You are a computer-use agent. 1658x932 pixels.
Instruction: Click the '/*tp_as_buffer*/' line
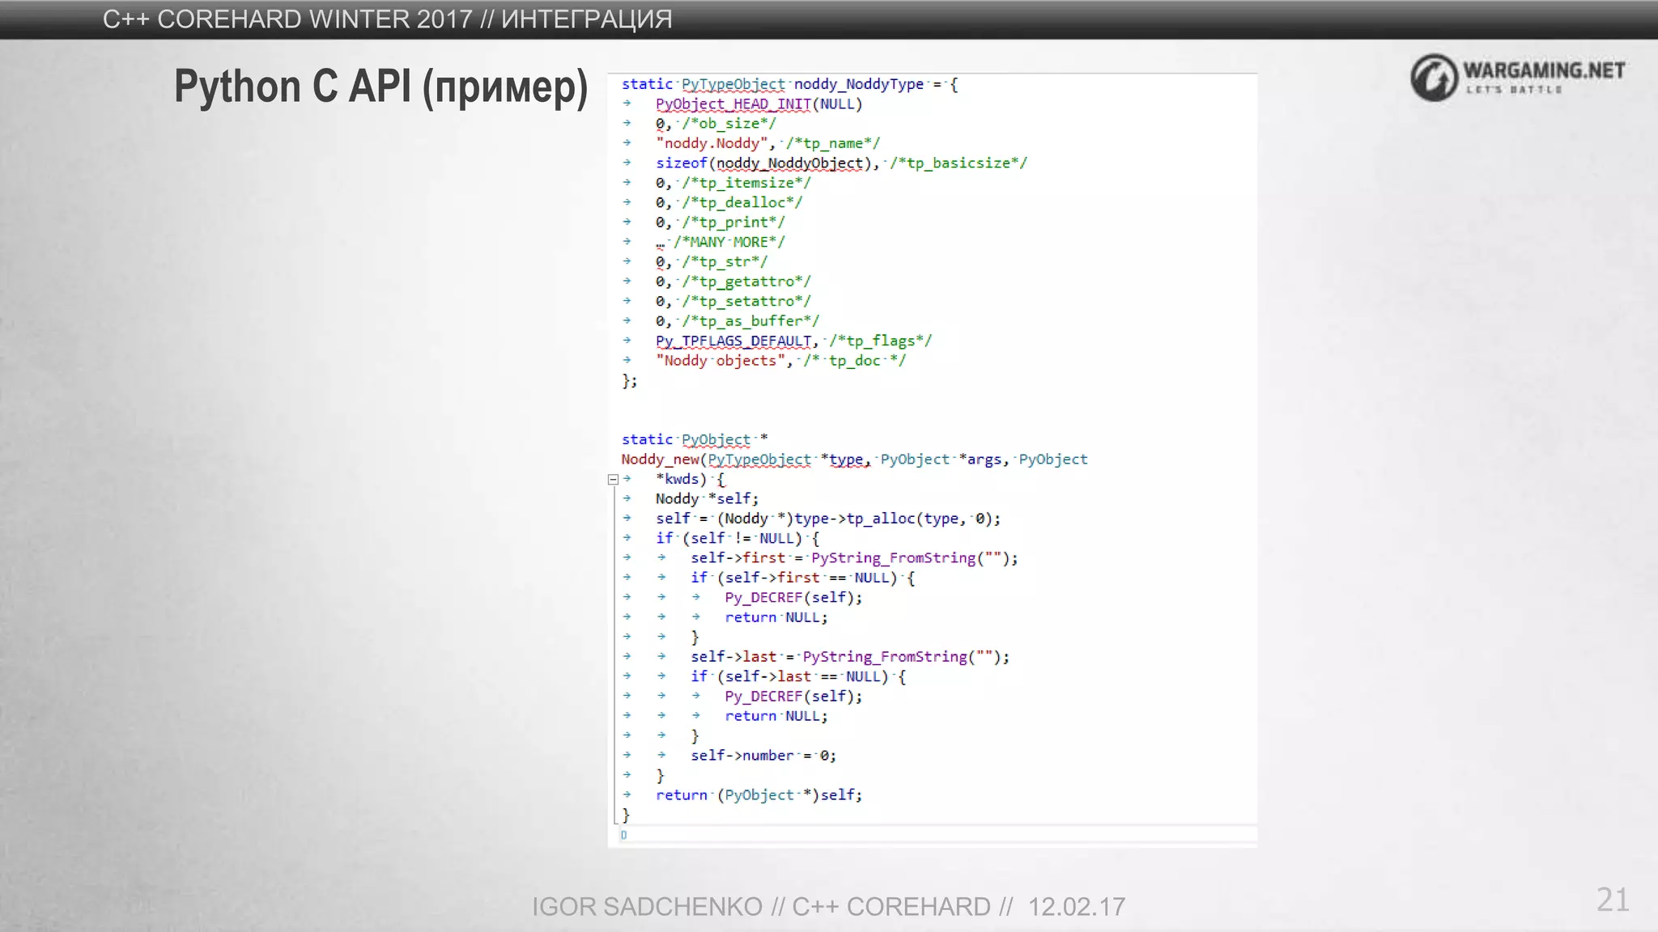(x=738, y=321)
